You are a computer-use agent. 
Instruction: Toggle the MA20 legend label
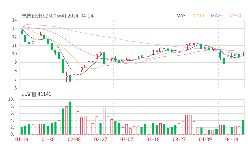[217, 16]
